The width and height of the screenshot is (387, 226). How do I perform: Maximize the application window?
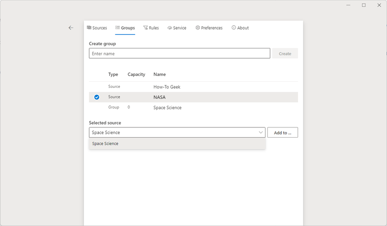pos(364,5)
